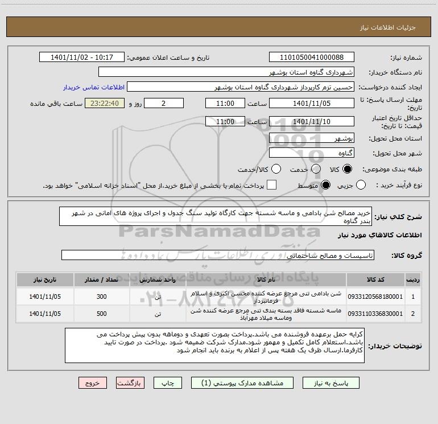Screen dimensions: 438x424
Task: Click the buyer name field شهرداری گناوه
Action: pos(226,72)
